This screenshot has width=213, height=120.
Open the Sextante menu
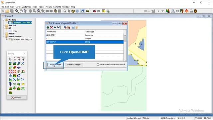57,7
